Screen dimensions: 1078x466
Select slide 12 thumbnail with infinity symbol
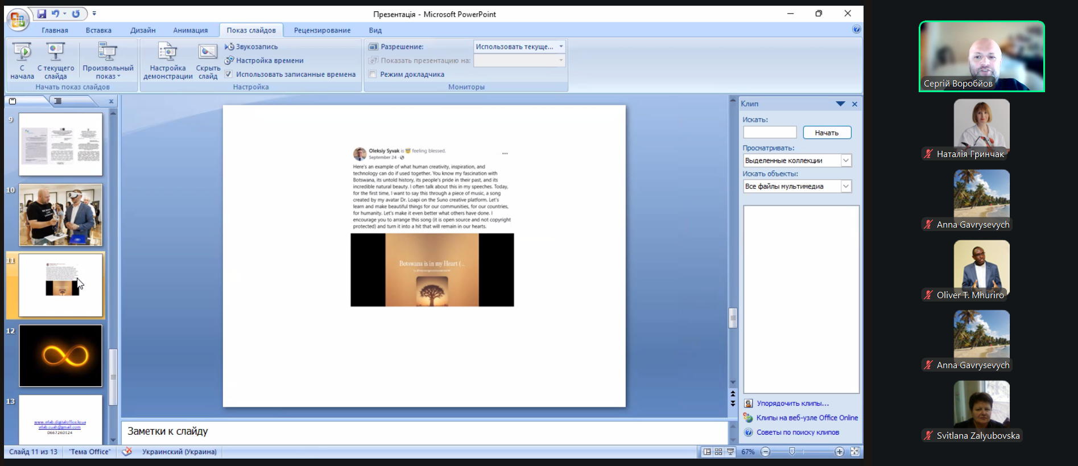click(x=61, y=356)
